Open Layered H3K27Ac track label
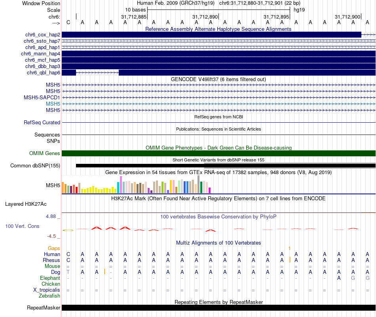The height and width of the screenshot is (317, 376). [x=26, y=205]
